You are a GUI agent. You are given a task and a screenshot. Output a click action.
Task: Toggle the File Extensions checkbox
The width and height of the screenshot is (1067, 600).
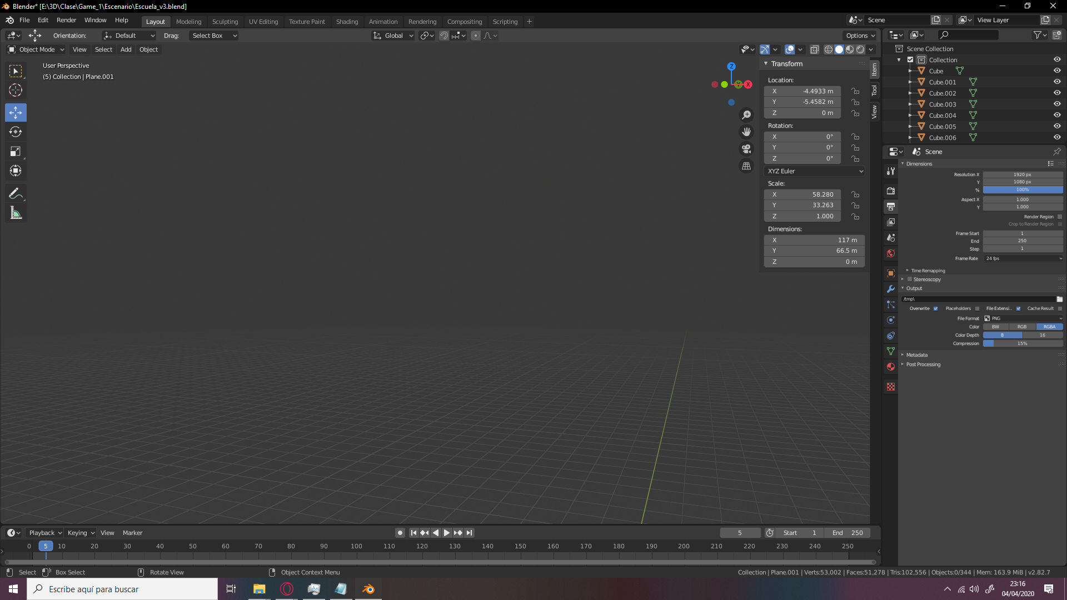(x=1018, y=309)
